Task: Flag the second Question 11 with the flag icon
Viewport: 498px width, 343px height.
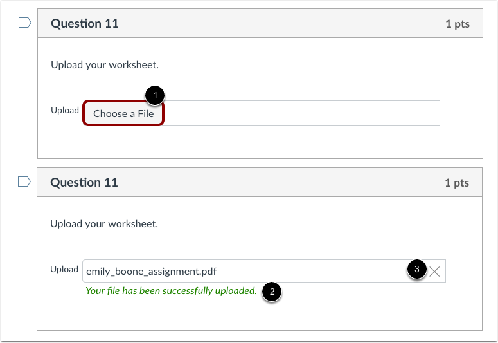Action: pos(24,181)
